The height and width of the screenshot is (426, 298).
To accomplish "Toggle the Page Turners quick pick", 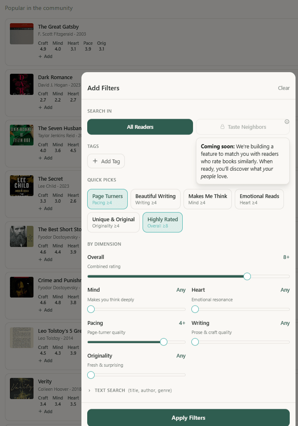I will [107, 199].
